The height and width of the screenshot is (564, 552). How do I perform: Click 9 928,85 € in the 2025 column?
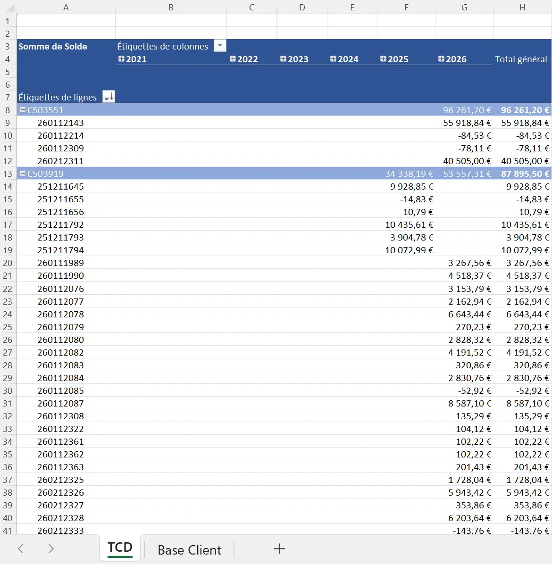[412, 186]
